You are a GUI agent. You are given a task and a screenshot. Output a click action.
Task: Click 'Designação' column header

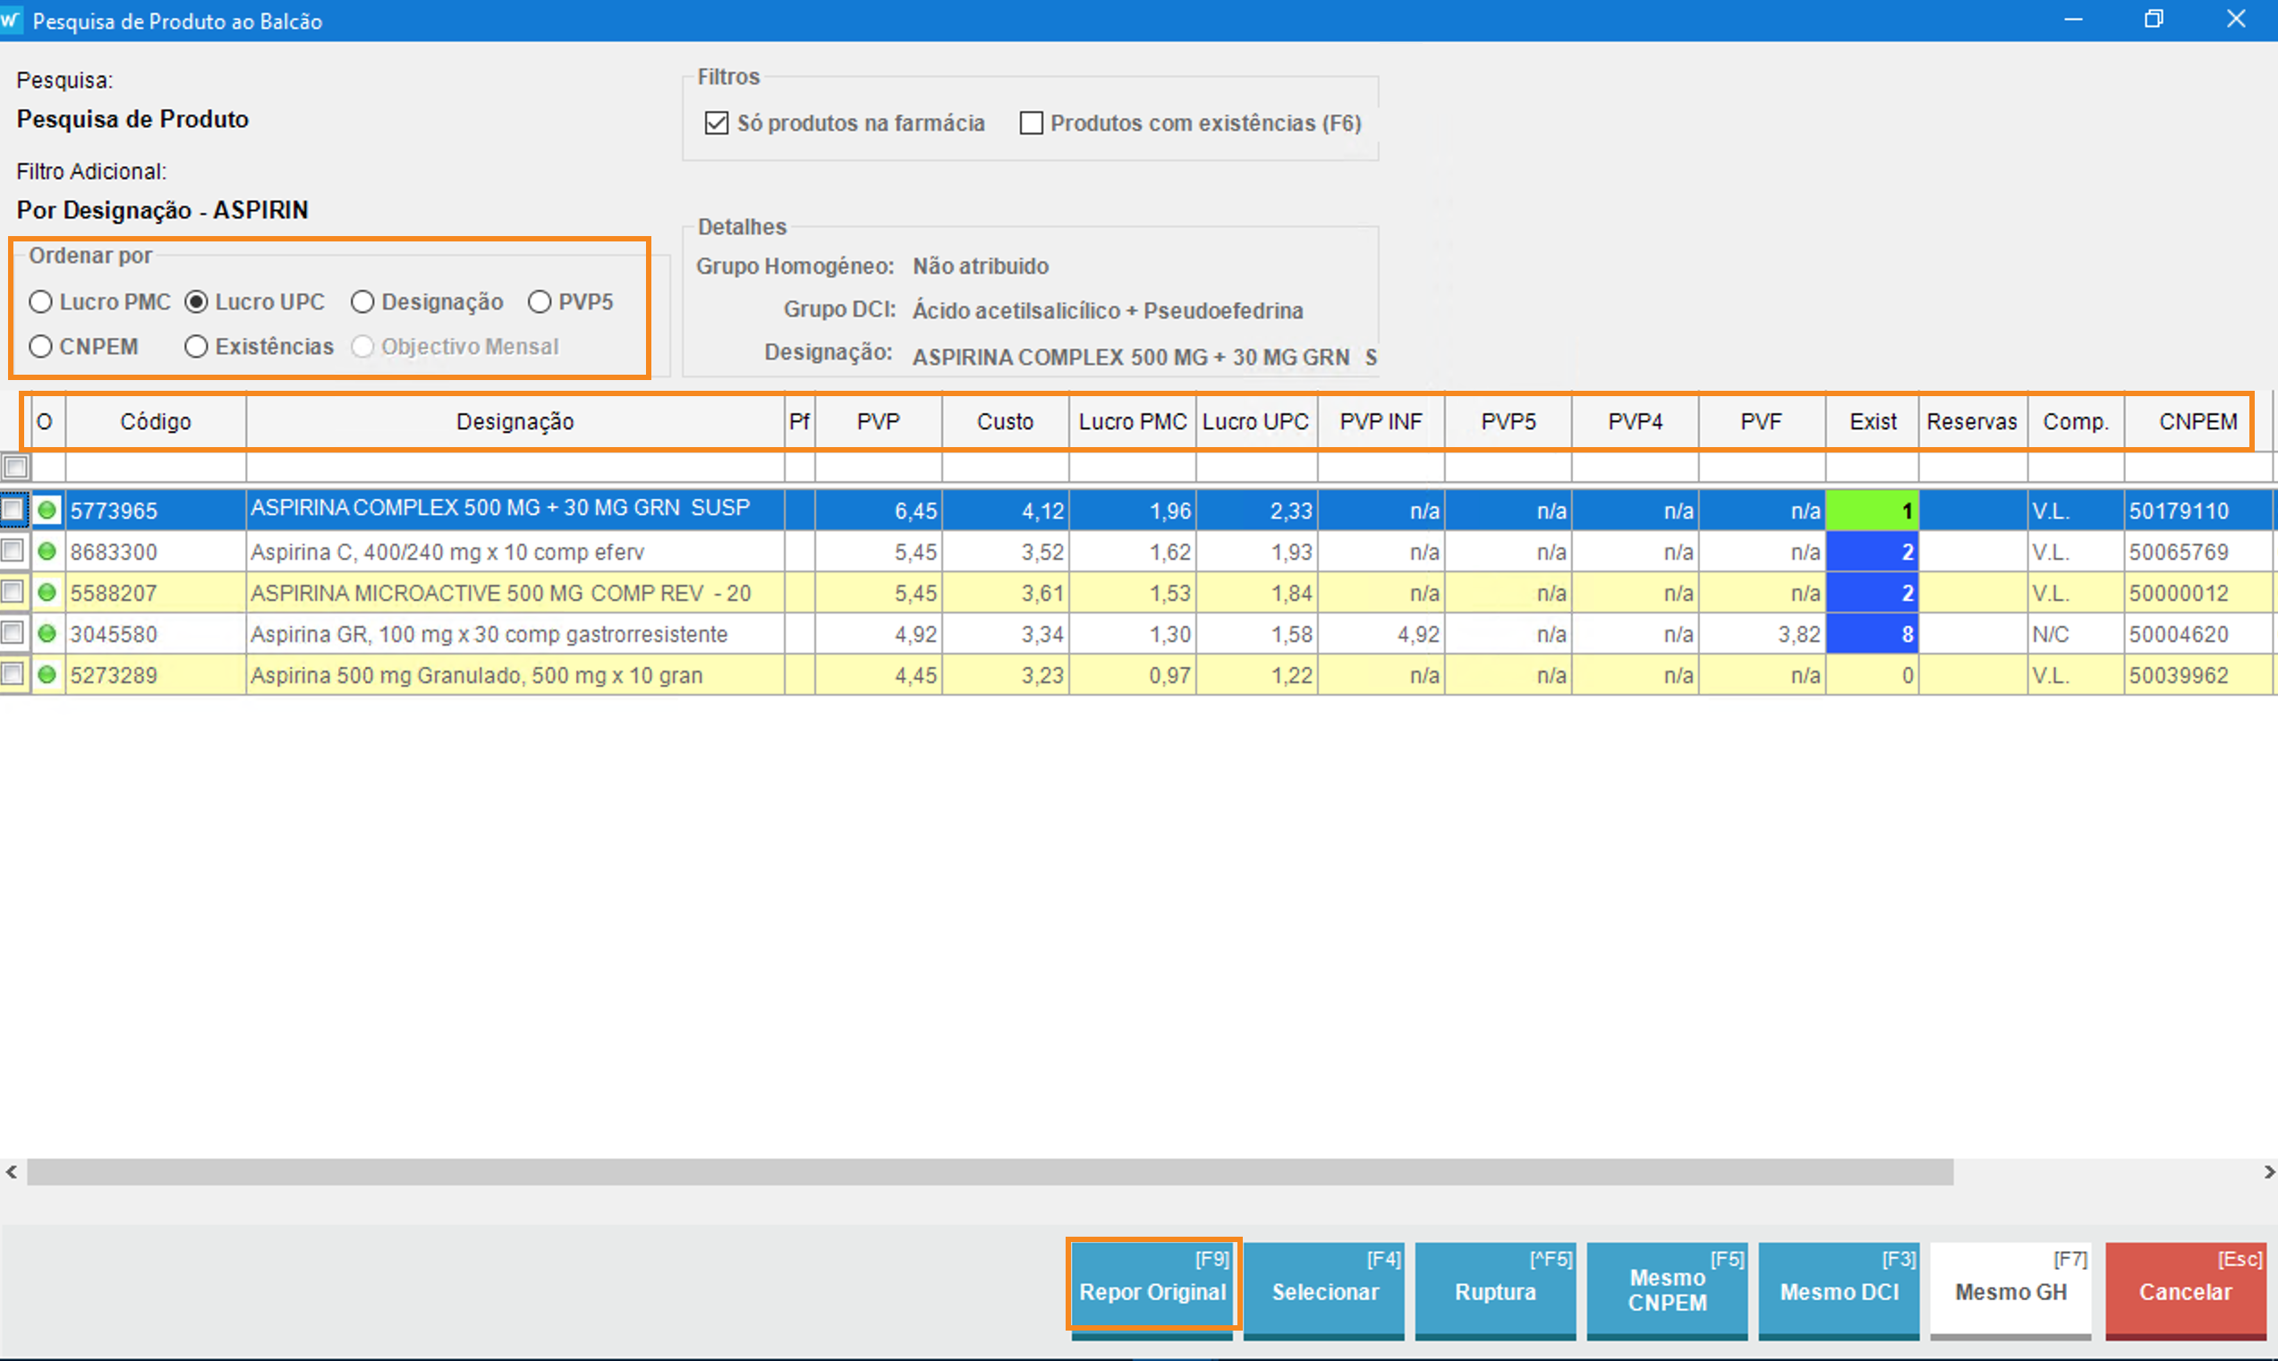point(514,422)
